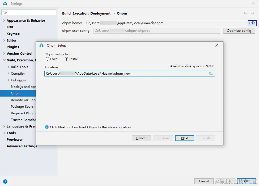This screenshot has height=186, width=259.
Task: Click the Available disk space text
Action: (192, 66)
